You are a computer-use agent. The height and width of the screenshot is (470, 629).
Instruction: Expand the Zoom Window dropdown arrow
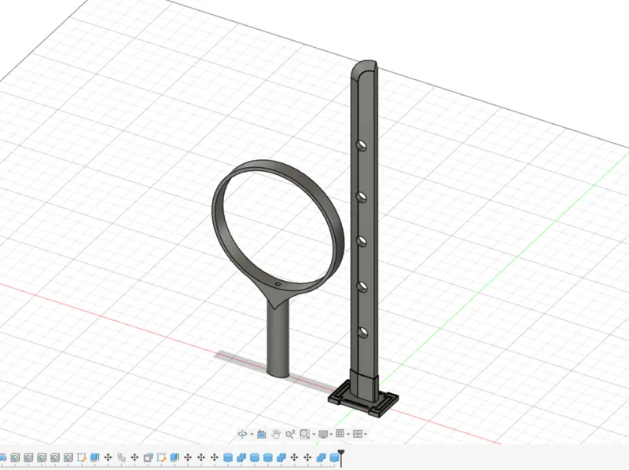pyautogui.click(x=314, y=435)
